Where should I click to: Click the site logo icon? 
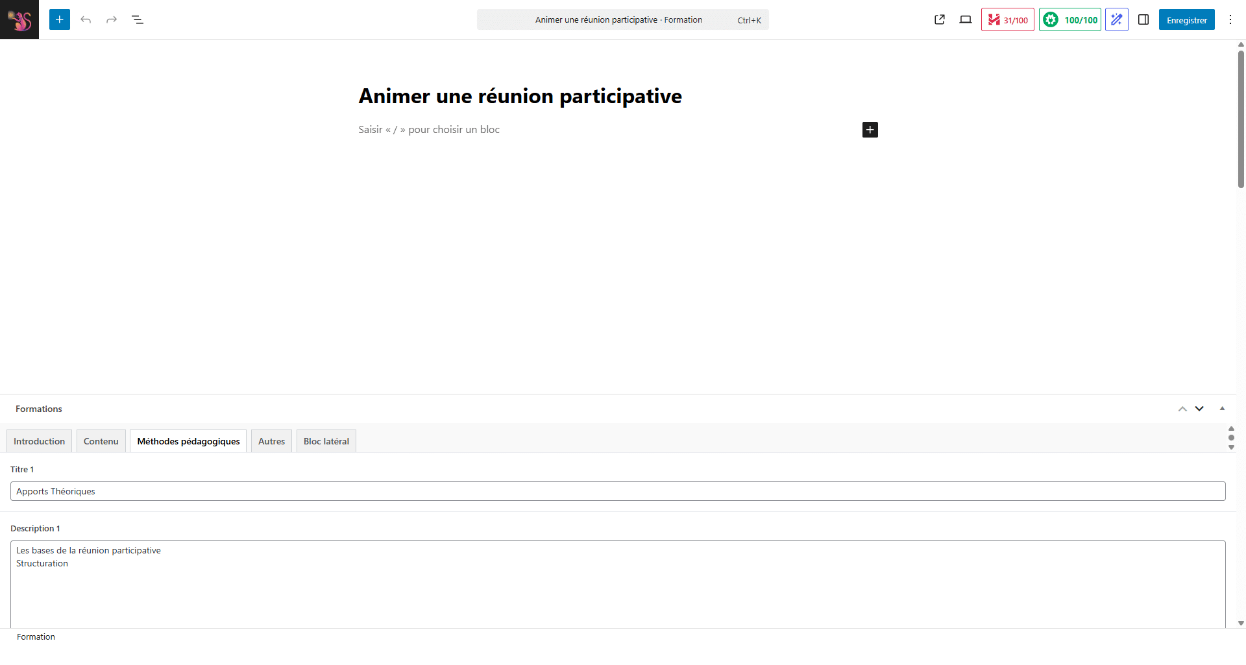(19, 19)
